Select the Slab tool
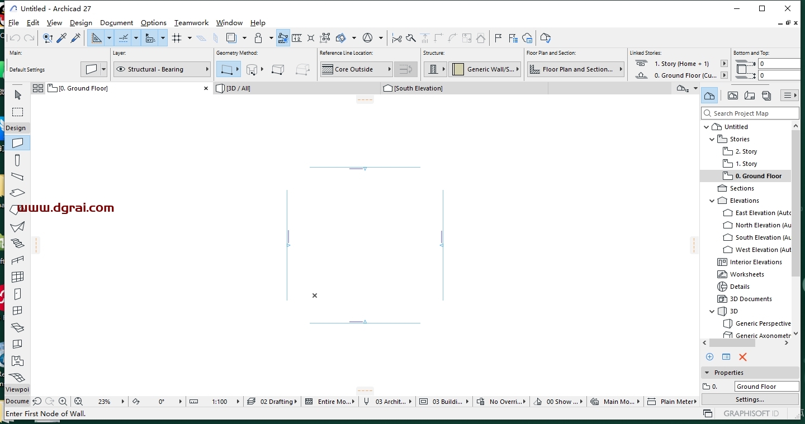The image size is (805, 424). pos(17,194)
